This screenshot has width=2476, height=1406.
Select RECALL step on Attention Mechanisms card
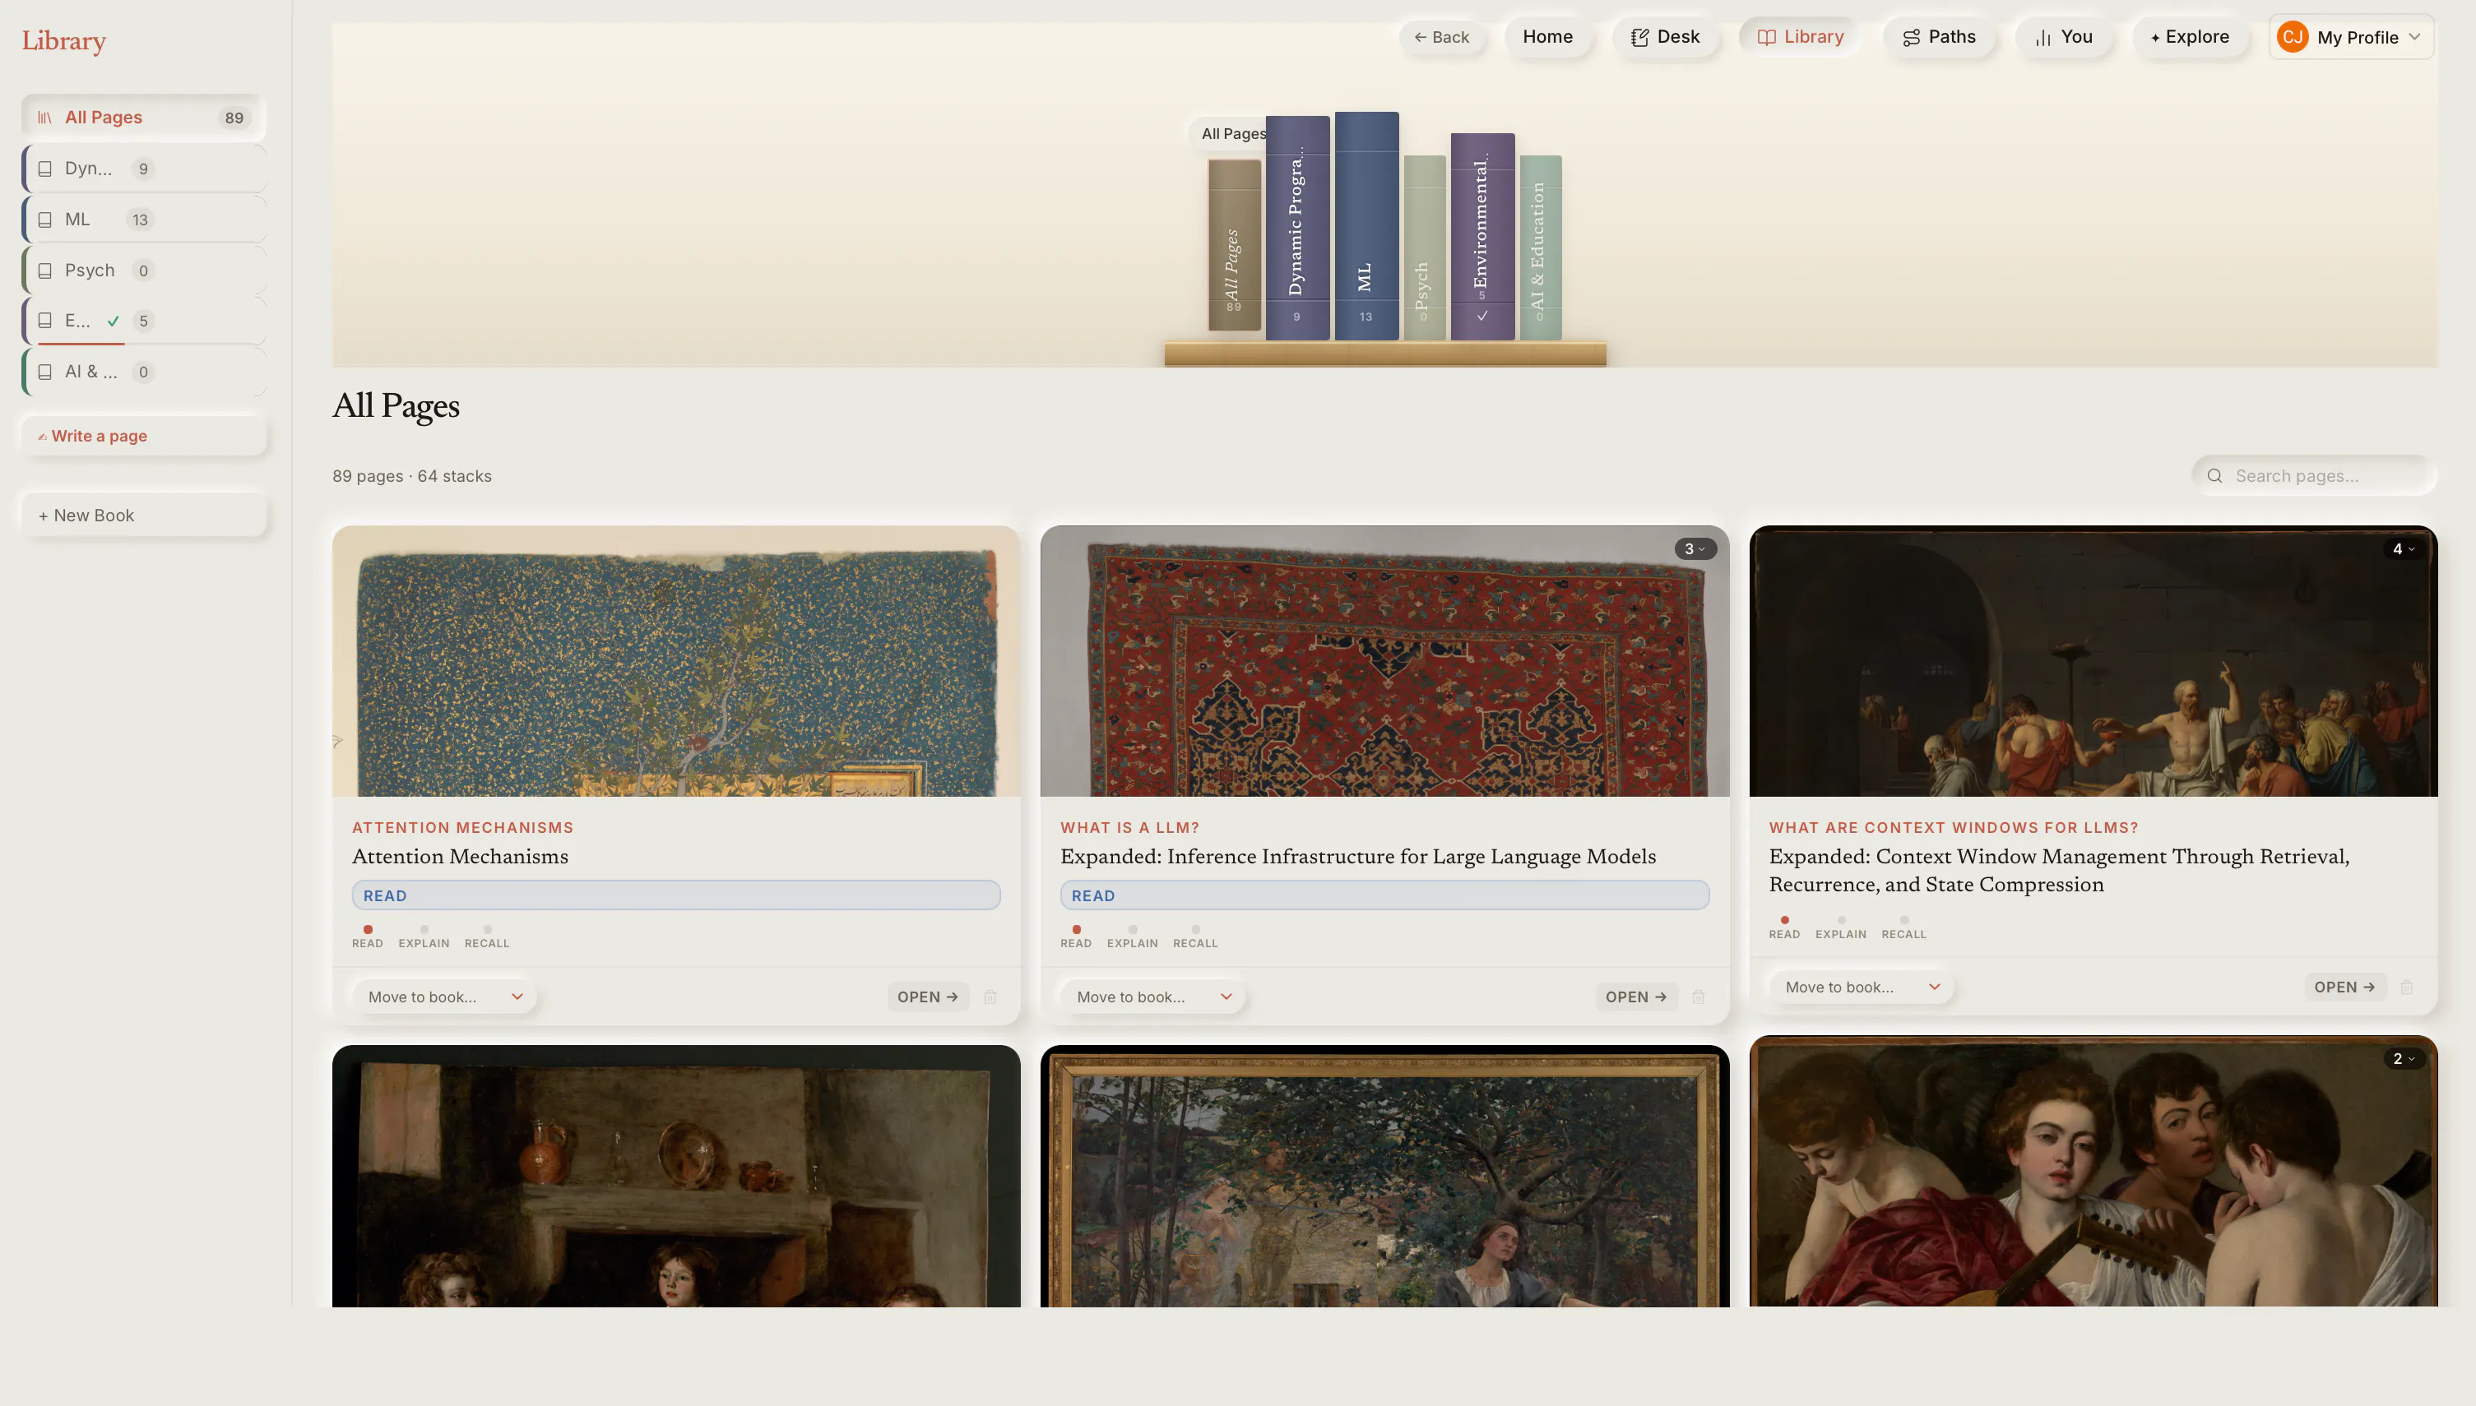[487, 936]
